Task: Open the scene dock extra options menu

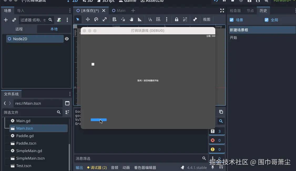Action: [67, 20]
